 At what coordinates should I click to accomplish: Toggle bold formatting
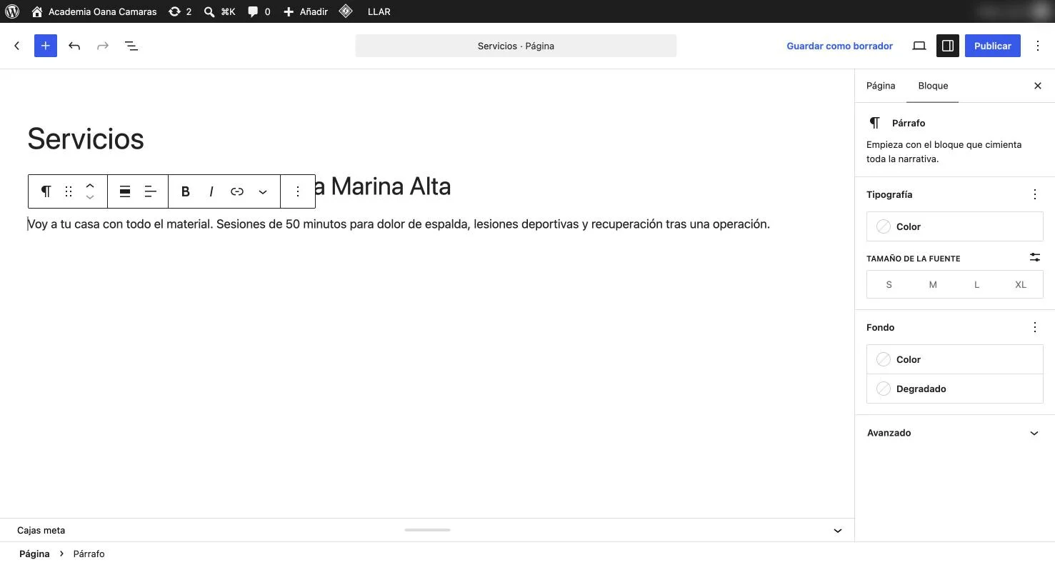tap(186, 191)
